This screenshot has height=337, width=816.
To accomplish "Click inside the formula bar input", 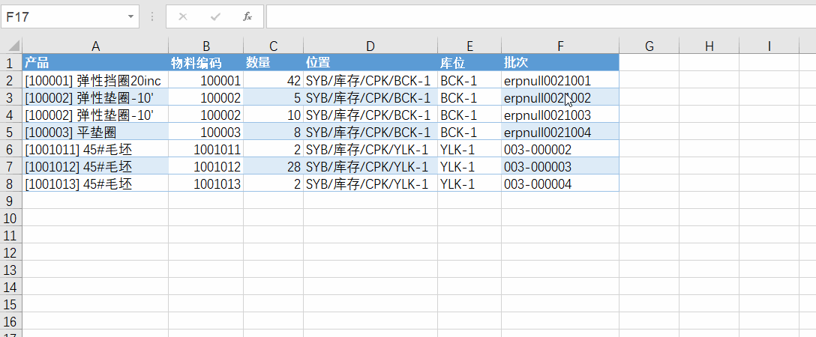I will 540,16.
